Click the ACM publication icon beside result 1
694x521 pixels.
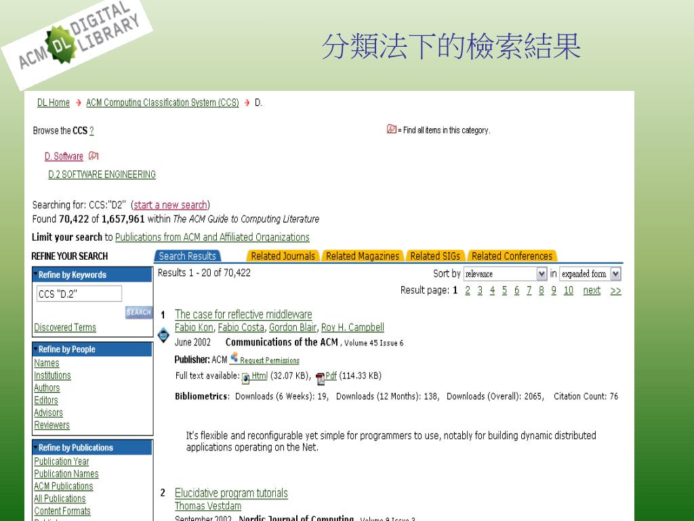pos(163,334)
